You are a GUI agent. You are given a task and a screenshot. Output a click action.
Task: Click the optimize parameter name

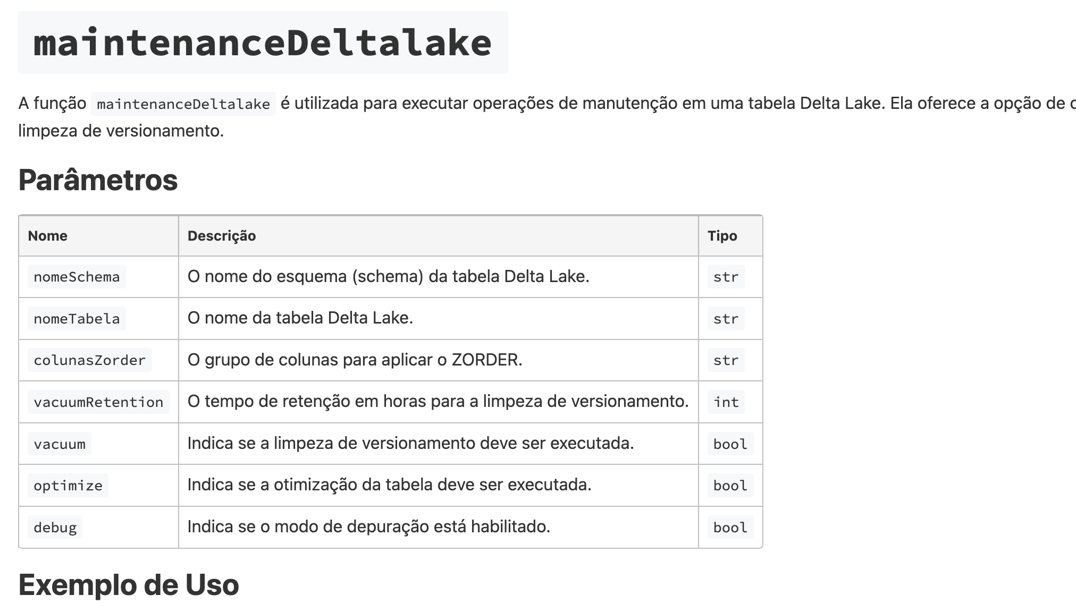(x=68, y=486)
